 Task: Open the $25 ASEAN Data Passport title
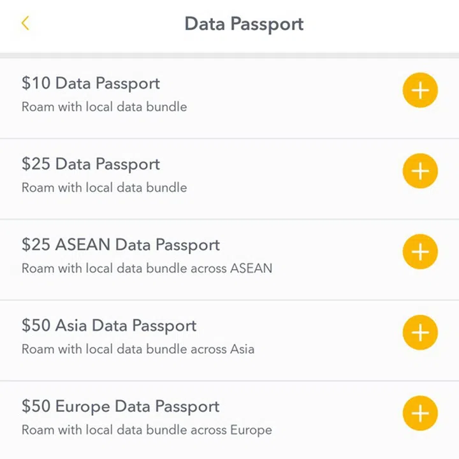tap(120, 245)
